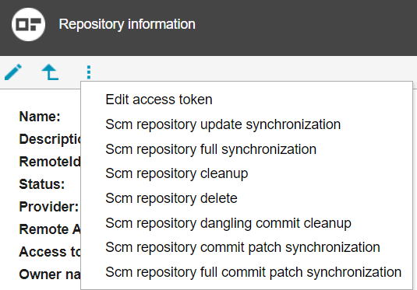
Task: Choose Scm repository commit patch synchronization
Action: 242,247
